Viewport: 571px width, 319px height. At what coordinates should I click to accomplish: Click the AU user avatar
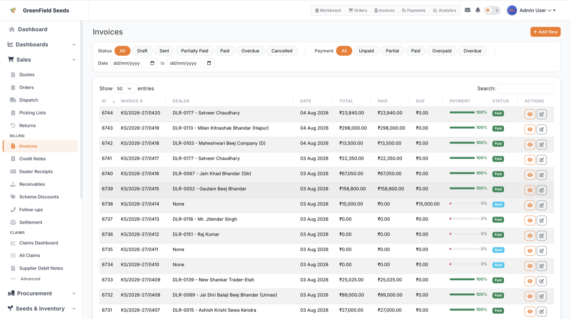pos(512,10)
